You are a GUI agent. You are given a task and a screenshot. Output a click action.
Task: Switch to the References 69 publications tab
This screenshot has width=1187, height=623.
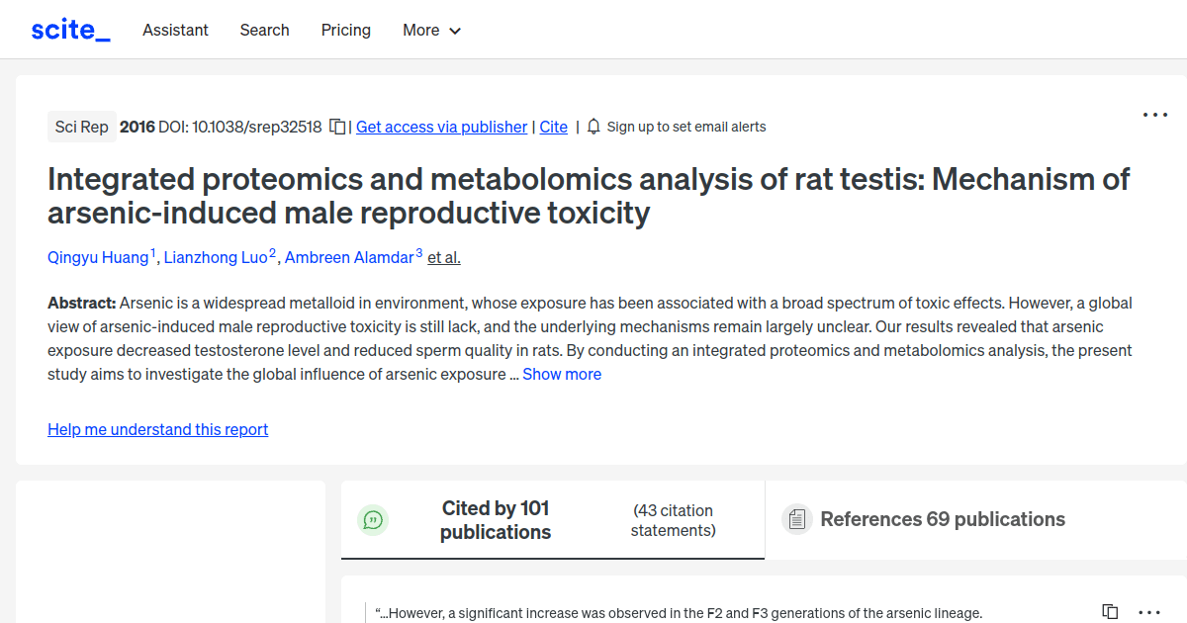[942, 518]
